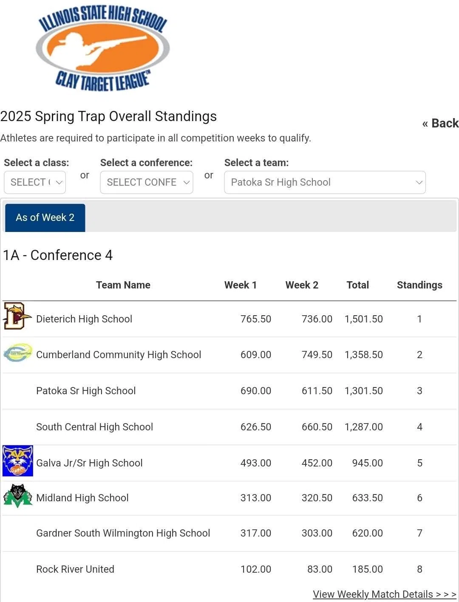The width and height of the screenshot is (459, 602).
Task: Open the Select a class dropdown
Action: [x=35, y=182]
